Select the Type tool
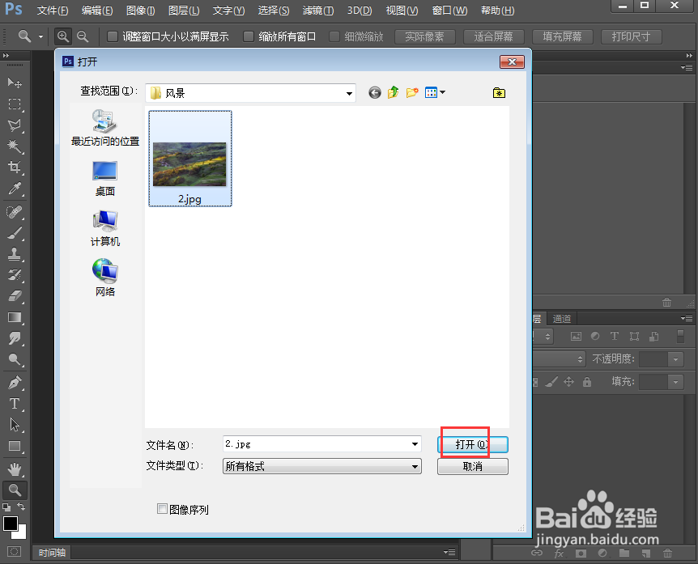The height and width of the screenshot is (564, 698). coord(15,404)
